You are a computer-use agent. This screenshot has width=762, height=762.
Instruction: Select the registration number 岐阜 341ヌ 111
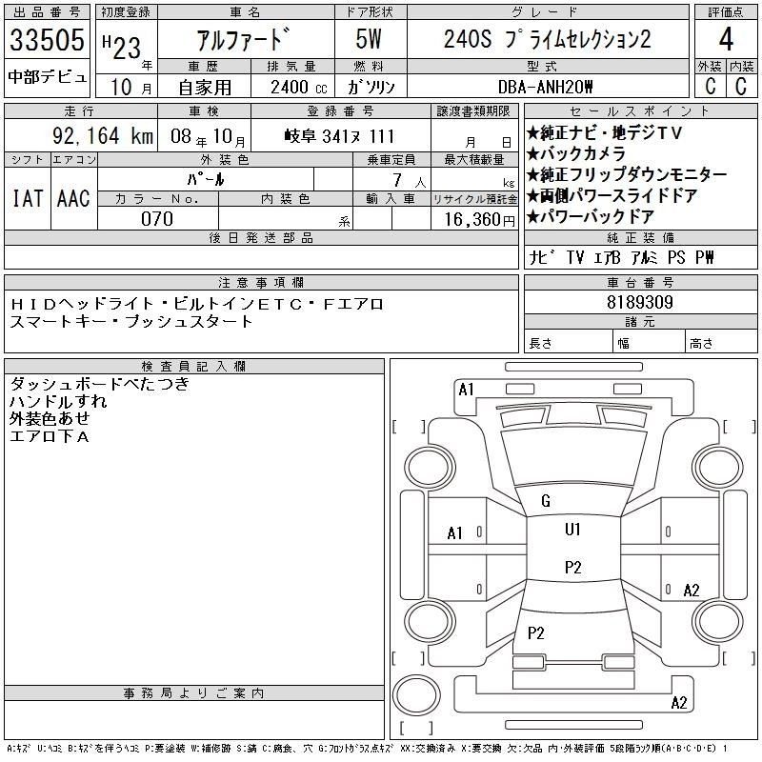(x=339, y=136)
